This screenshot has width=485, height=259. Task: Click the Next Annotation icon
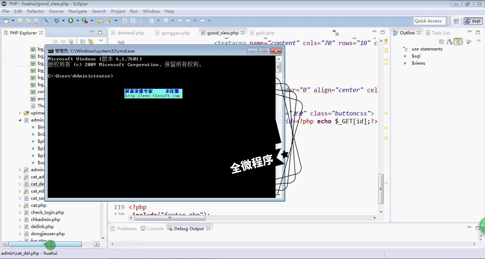tap(151, 21)
